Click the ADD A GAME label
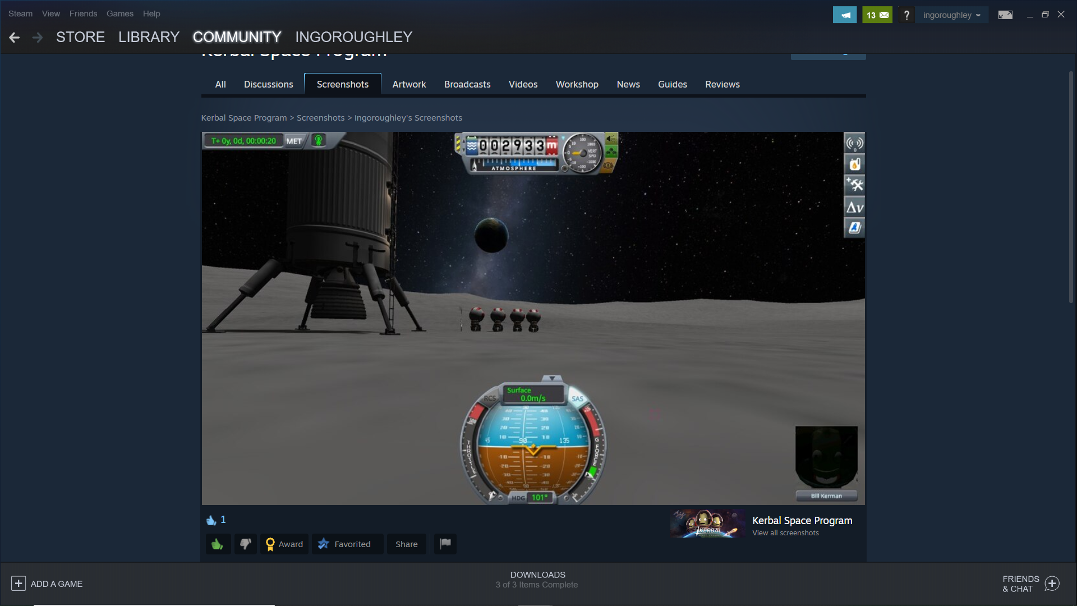The width and height of the screenshot is (1077, 606). tap(57, 584)
